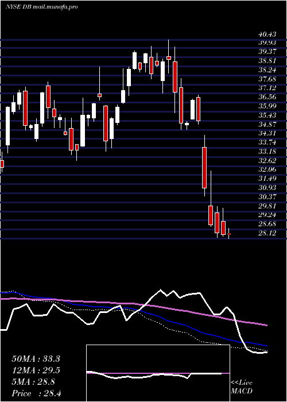The width and height of the screenshot is (287, 402).
Task: Click the last small red candlestick near 28.12
Action: pyautogui.click(x=229, y=234)
